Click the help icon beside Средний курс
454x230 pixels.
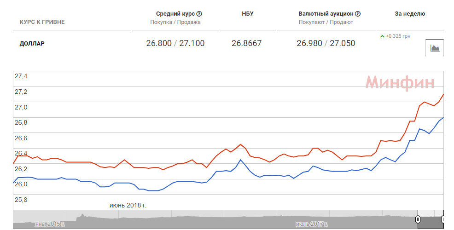point(199,14)
